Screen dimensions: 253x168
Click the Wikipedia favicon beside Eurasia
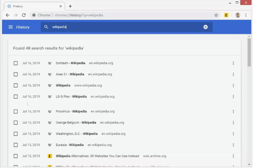click(x=50, y=145)
